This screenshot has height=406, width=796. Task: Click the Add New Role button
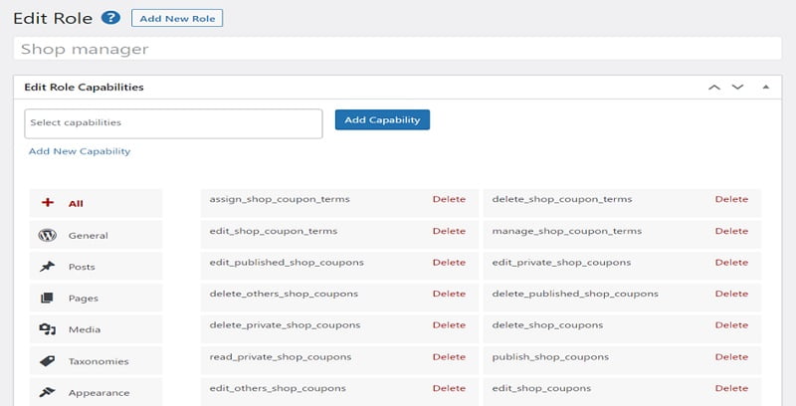click(x=177, y=18)
